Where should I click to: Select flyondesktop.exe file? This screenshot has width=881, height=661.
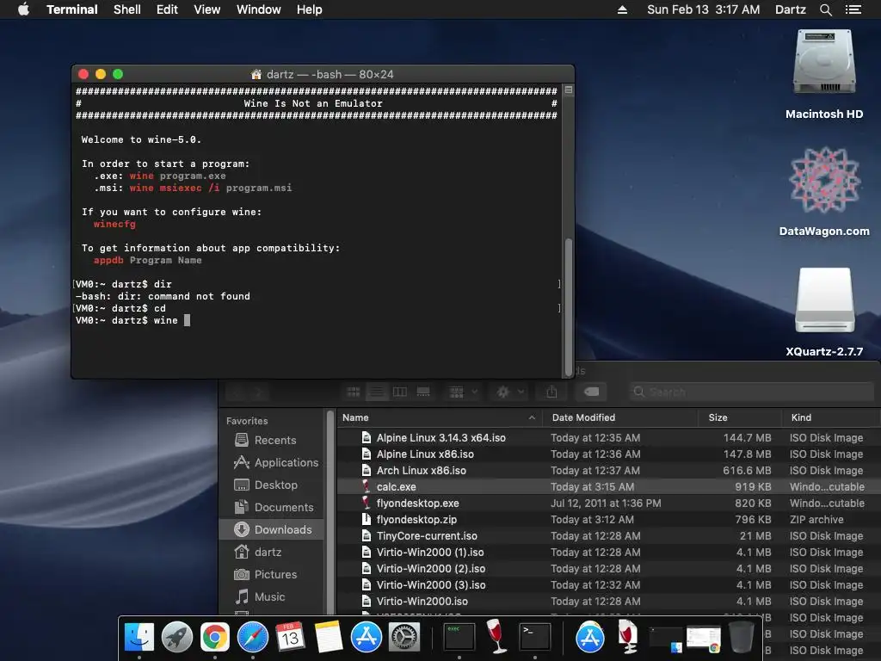coord(608,503)
